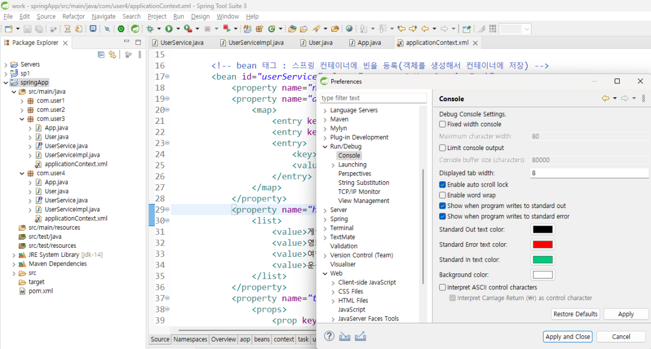
Task: Click the import preferences icon
Action: pos(345,336)
